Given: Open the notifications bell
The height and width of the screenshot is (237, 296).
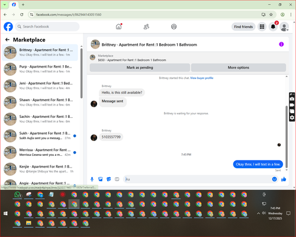Looking at the screenshot, I should click(x=273, y=27).
